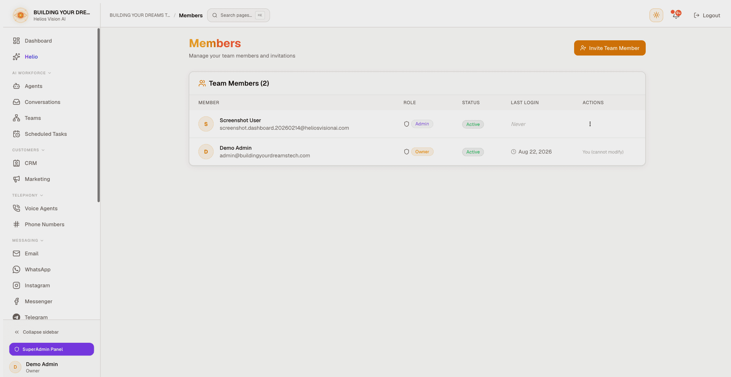This screenshot has width=731, height=377.
Task: Open the Instagram icon in the sidebar
Action: (x=16, y=285)
